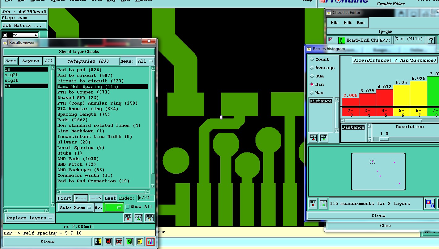
Task: Click the None layers button
Action: (11, 61)
